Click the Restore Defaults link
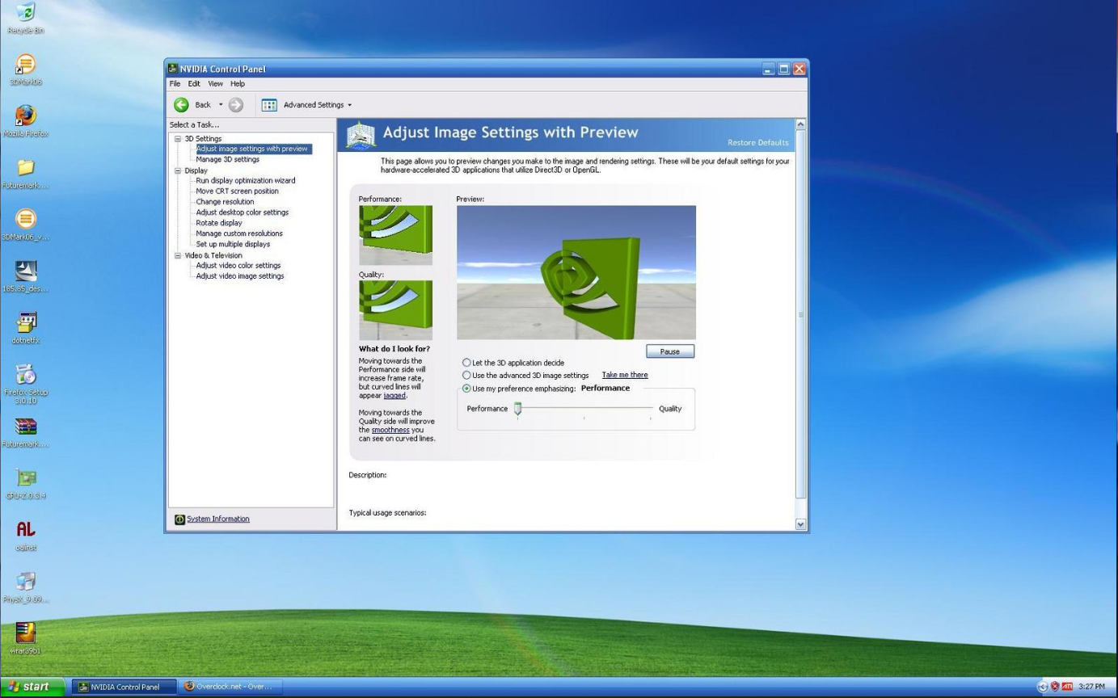This screenshot has width=1118, height=698. pyautogui.click(x=758, y=143)
